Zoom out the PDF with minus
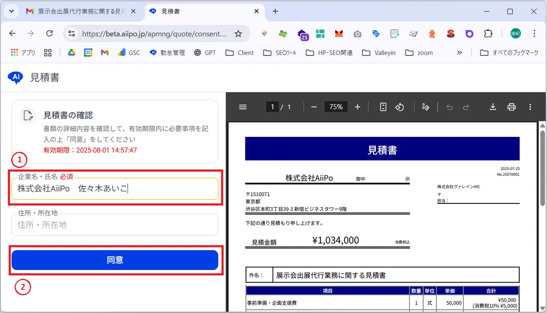Screen dimensions: 547x313 tap(314, 107)
